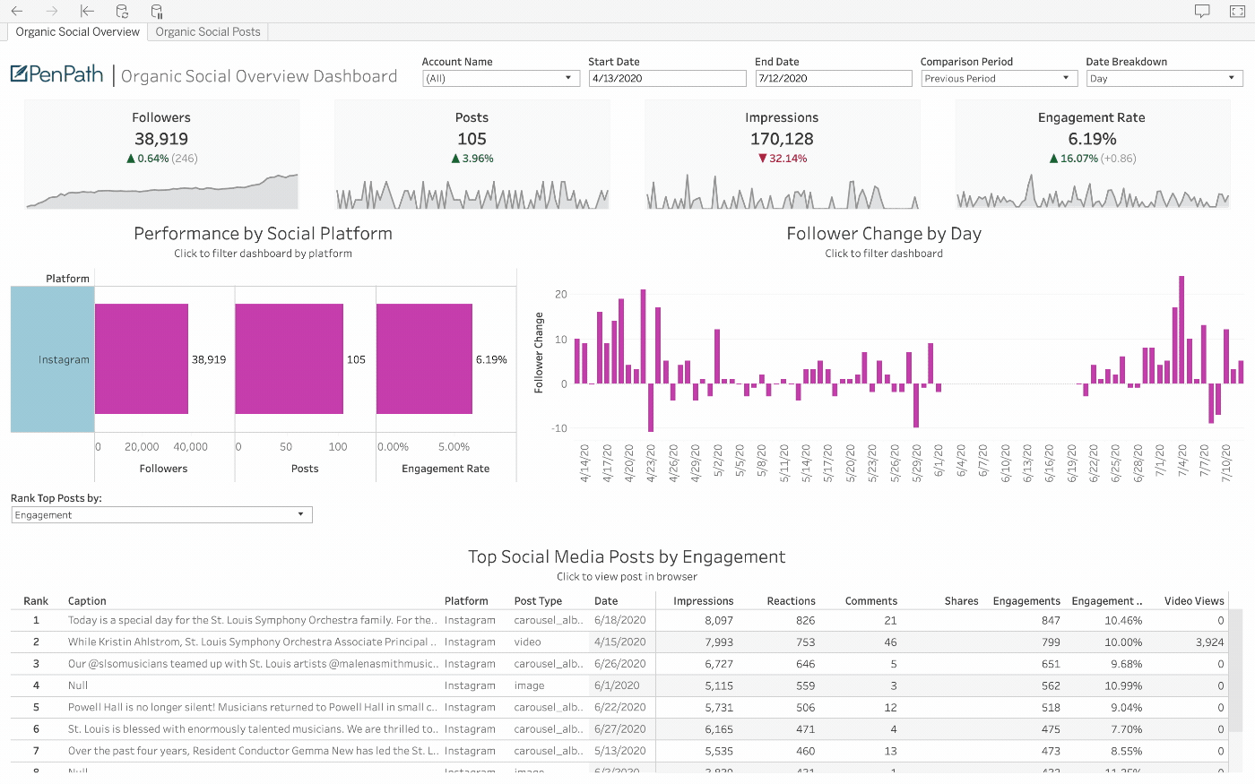Click the red 32.14% impressions change
This screenshot has width=1255, height=784.
(783, 159)
